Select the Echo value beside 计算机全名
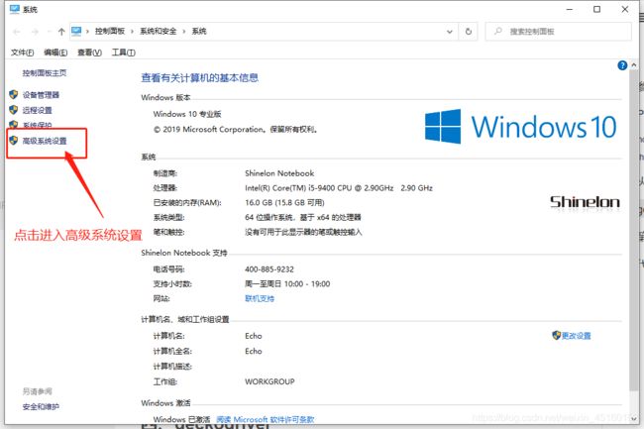Image resolution: width=644 pixels, height=429 pixels. click(253, 351)
